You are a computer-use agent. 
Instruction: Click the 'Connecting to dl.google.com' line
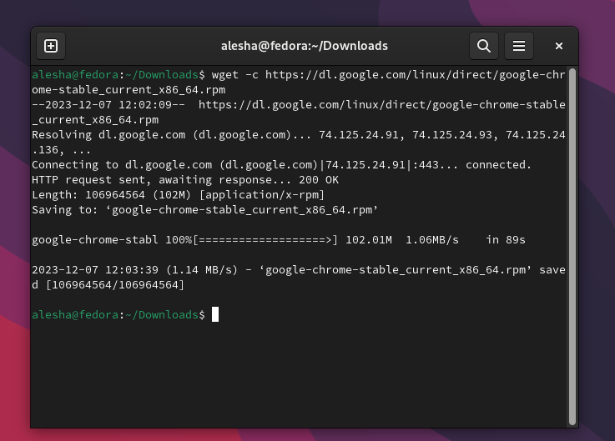281,164
